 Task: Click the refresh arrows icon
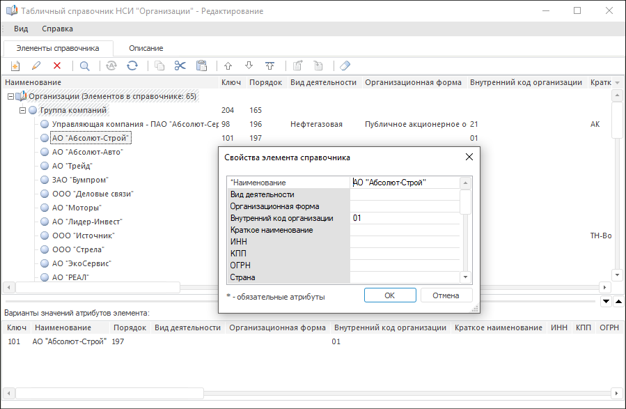click(x=132, y=65)
